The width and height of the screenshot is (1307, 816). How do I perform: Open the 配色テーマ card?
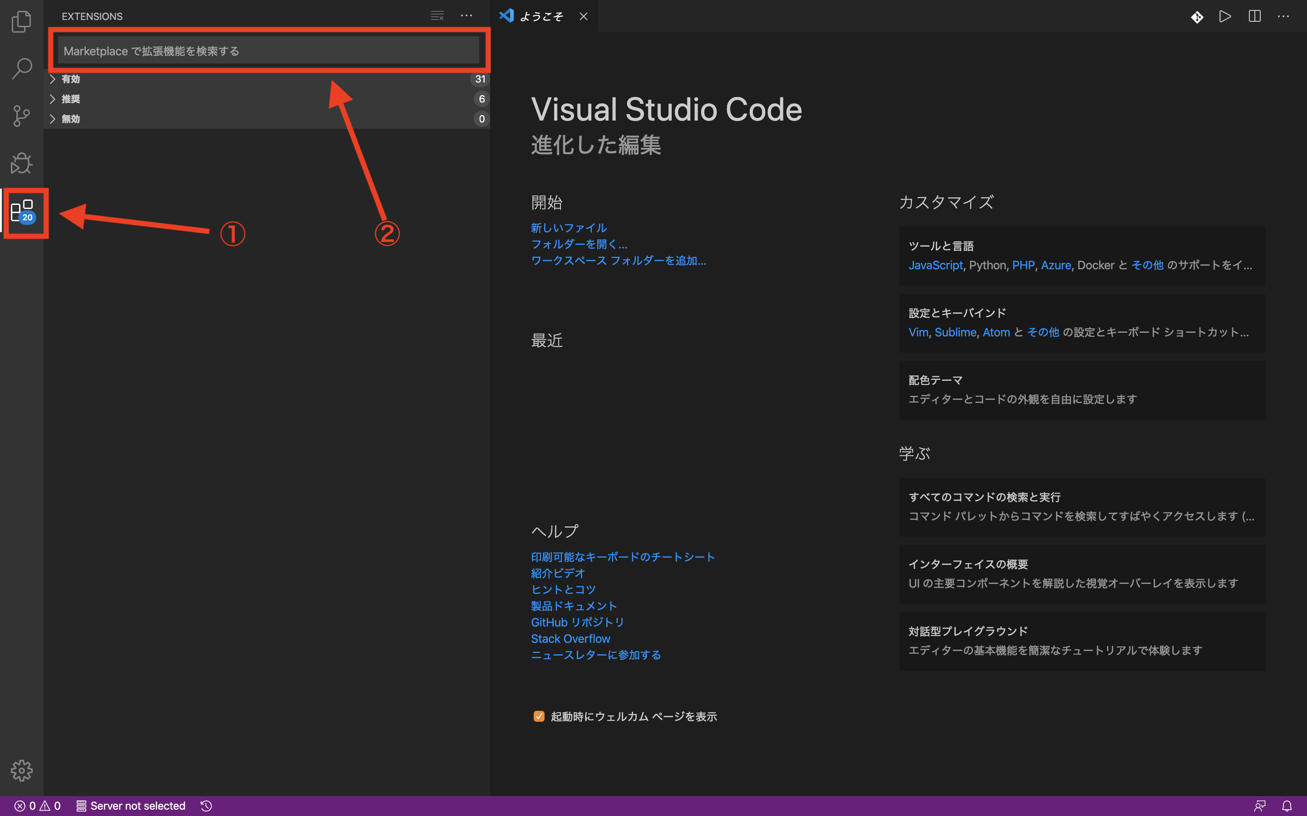tap(1082, 390)
